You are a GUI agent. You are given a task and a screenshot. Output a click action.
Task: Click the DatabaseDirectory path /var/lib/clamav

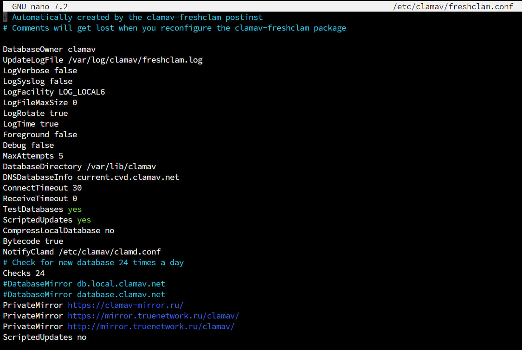point(121,166)
